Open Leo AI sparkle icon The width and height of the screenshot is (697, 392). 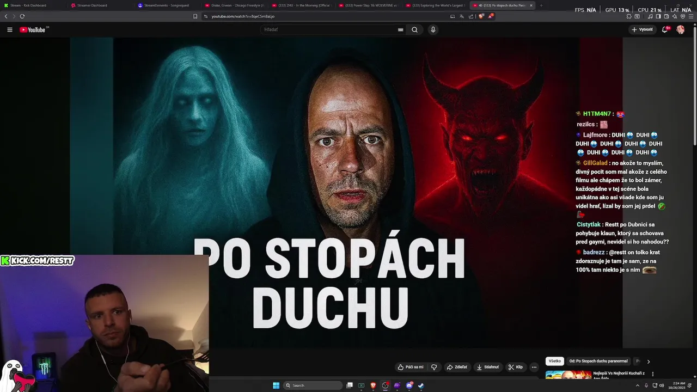(674, 16)
